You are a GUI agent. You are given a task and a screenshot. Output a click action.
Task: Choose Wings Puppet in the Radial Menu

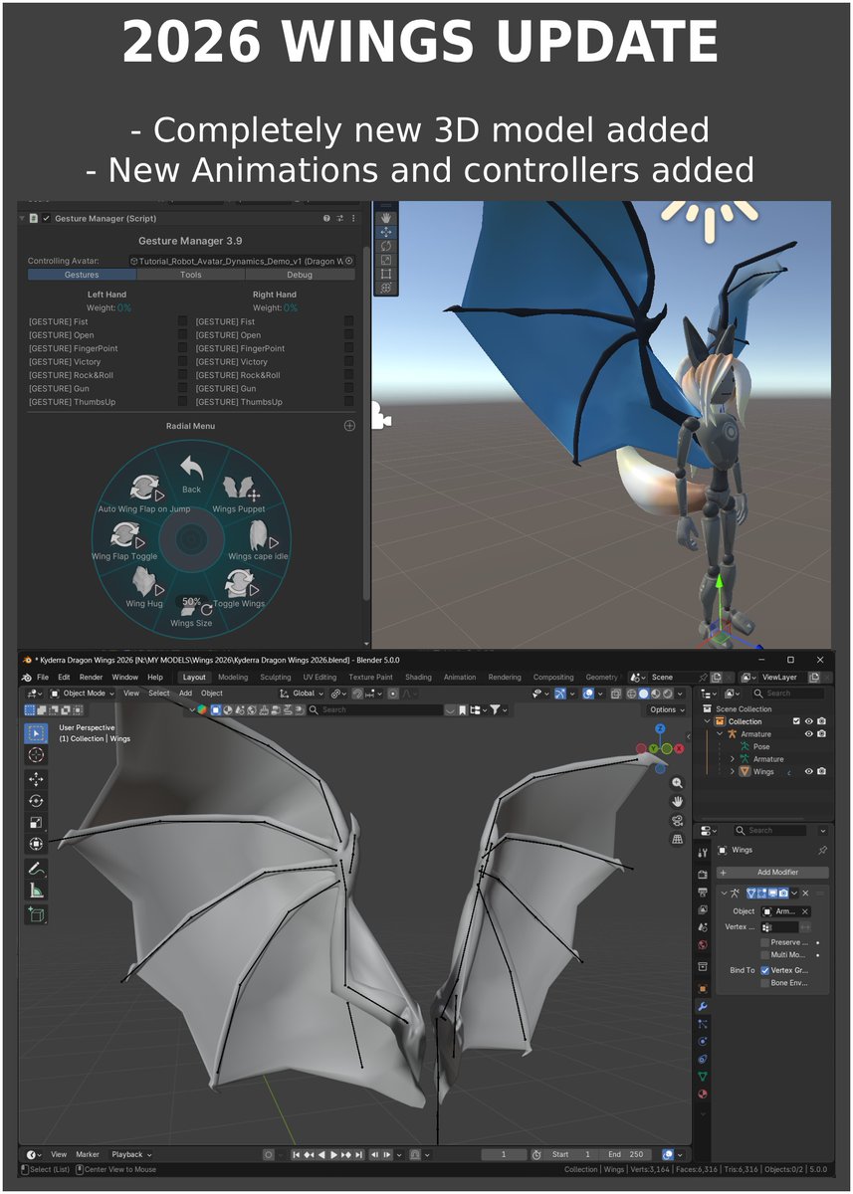tap(239, 493)
